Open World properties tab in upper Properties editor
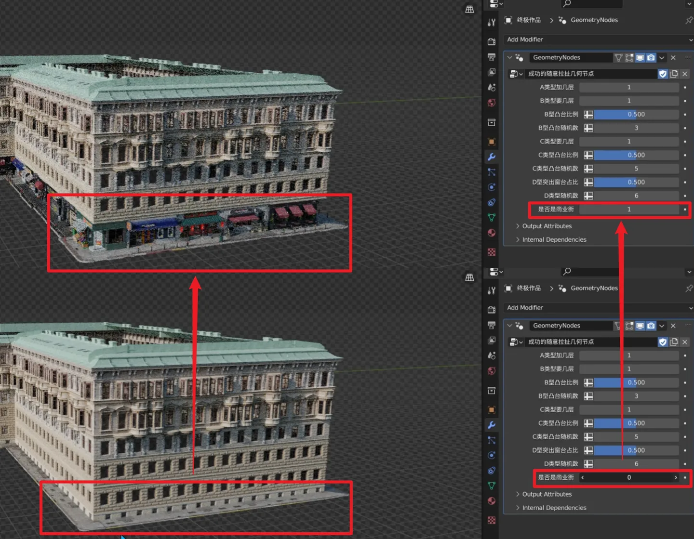The width and height of the screenshot is (694, 539). (492, 103)
